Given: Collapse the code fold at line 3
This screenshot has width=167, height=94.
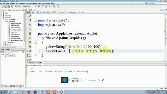Looking at the screenshot, I should pyautogui.click(x=35, y=20).
